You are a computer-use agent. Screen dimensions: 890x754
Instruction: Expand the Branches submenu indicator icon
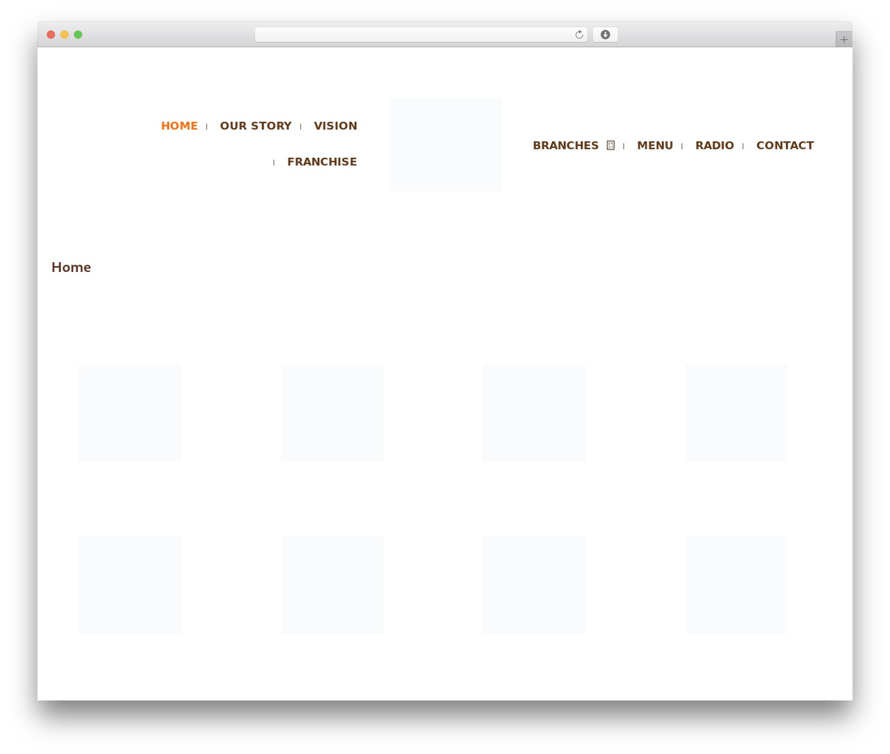coord(610,145)
